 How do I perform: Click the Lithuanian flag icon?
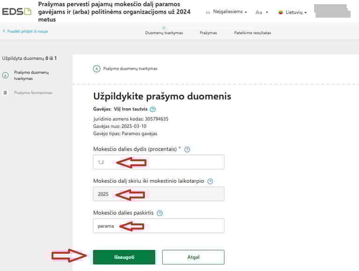[280, 12]
